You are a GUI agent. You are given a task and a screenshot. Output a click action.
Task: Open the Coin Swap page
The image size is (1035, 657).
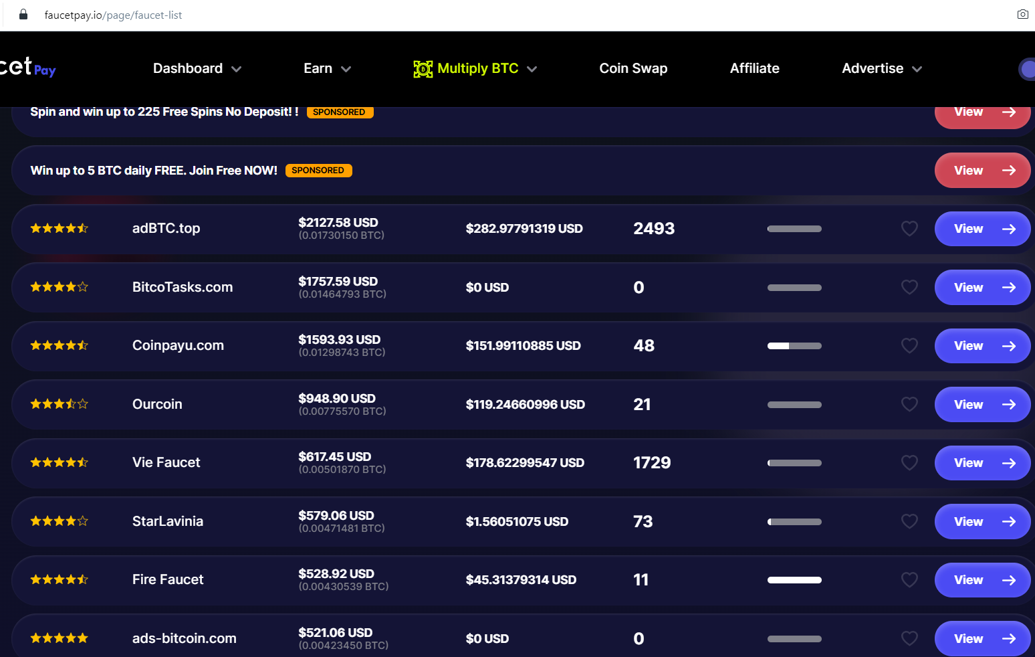click(x=632, y=69)
